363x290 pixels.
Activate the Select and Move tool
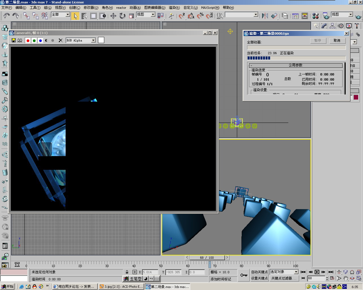113,16
